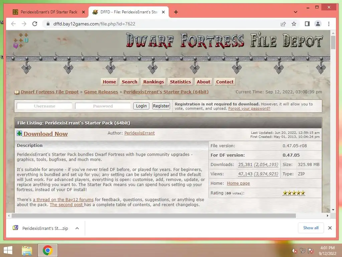
Task: Close the PeridexisErrant's DF Starter Pack tab
Action: [x=83, y=12]
